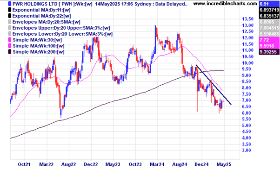Click the Aug24 date axis label
The width and height of the screenshot is (280, 169).
tap(180, 164)
